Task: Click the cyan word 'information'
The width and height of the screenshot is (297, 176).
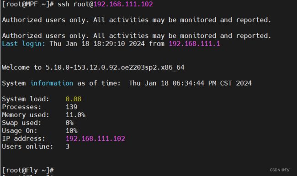Action: tap(52, 83)
